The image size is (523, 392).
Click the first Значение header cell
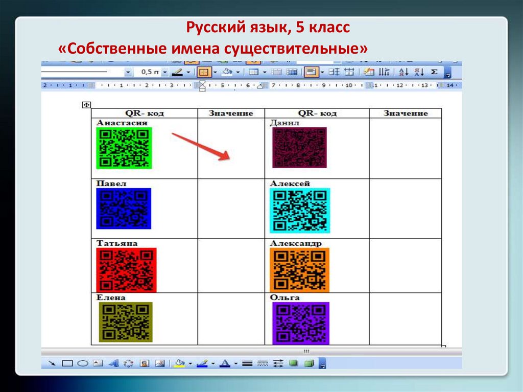pyautogui.click(x=231, y=113)
